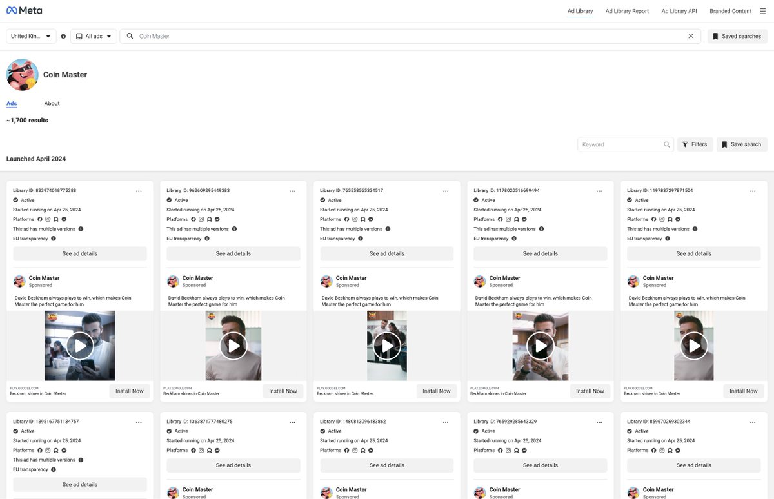Click multiple versions info icon on ad 1178020516699494
This screenshot has height=499, width=774.
tap(541, 229)
